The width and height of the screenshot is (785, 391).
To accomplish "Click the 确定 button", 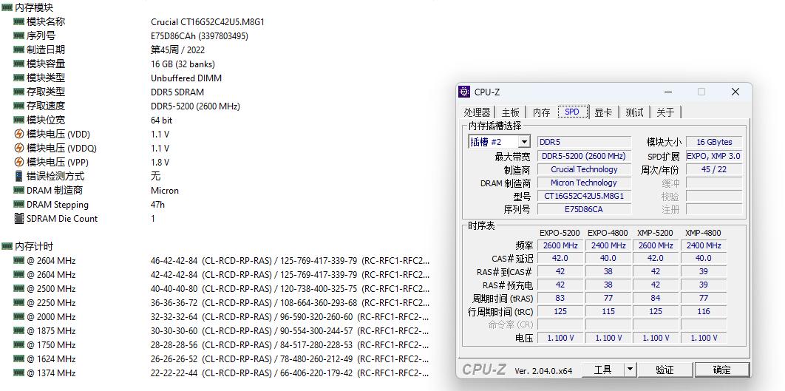I will click(721, 370).
